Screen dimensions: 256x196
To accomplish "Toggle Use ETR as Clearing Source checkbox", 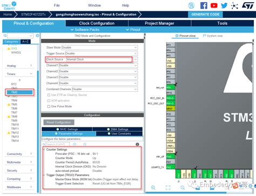I will (x=49, y=95).
